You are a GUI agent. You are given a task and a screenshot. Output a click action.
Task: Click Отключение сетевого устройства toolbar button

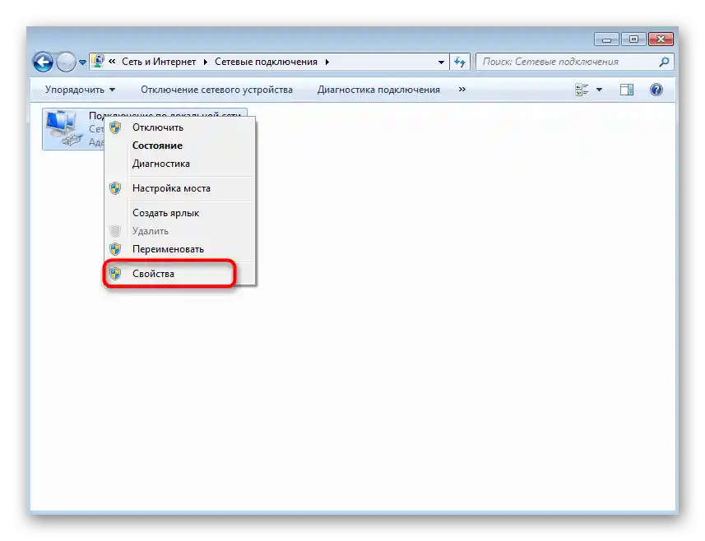[x=216, y=90]
